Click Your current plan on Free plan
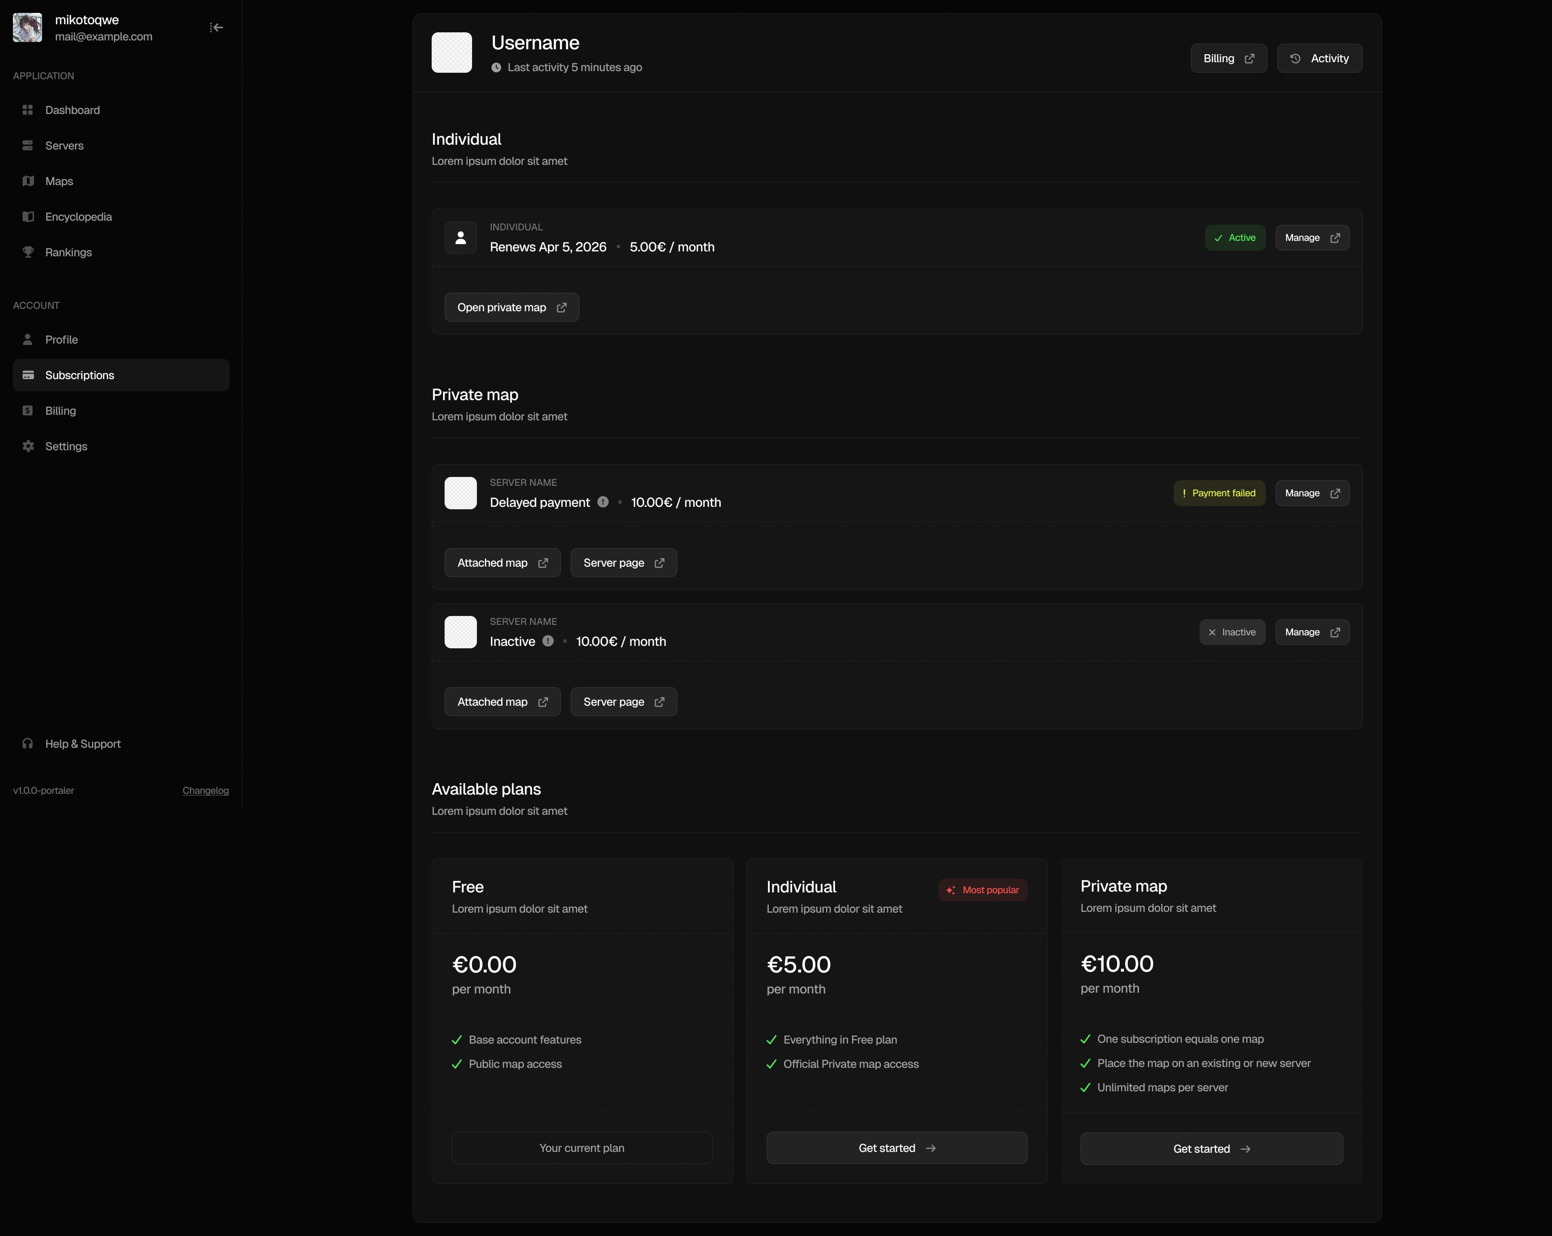Screen dimensions: 1552x1236 pyautogui.click(x=582, y=1147)
